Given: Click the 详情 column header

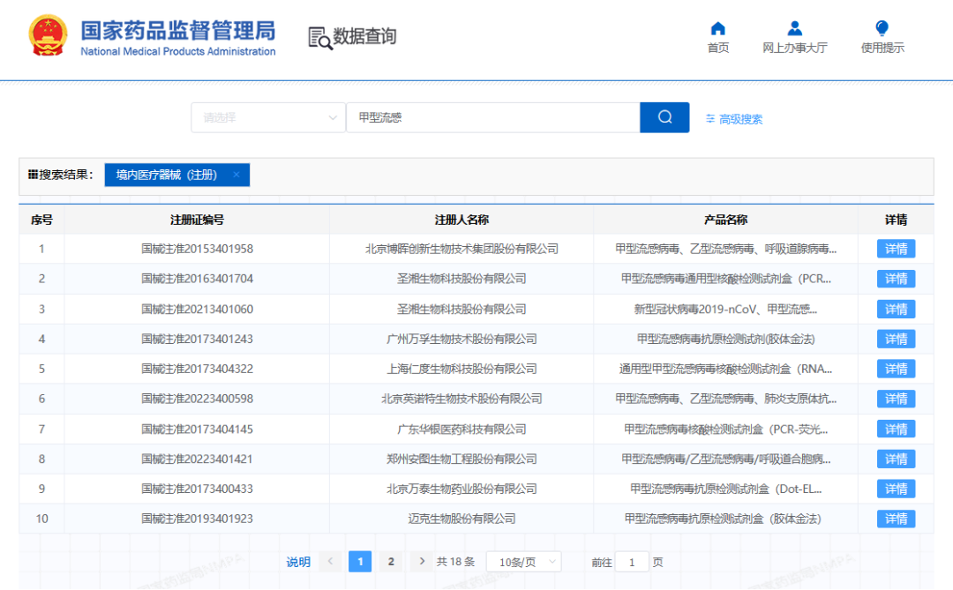Looking at the screenshot, I should tap(896, 220).
